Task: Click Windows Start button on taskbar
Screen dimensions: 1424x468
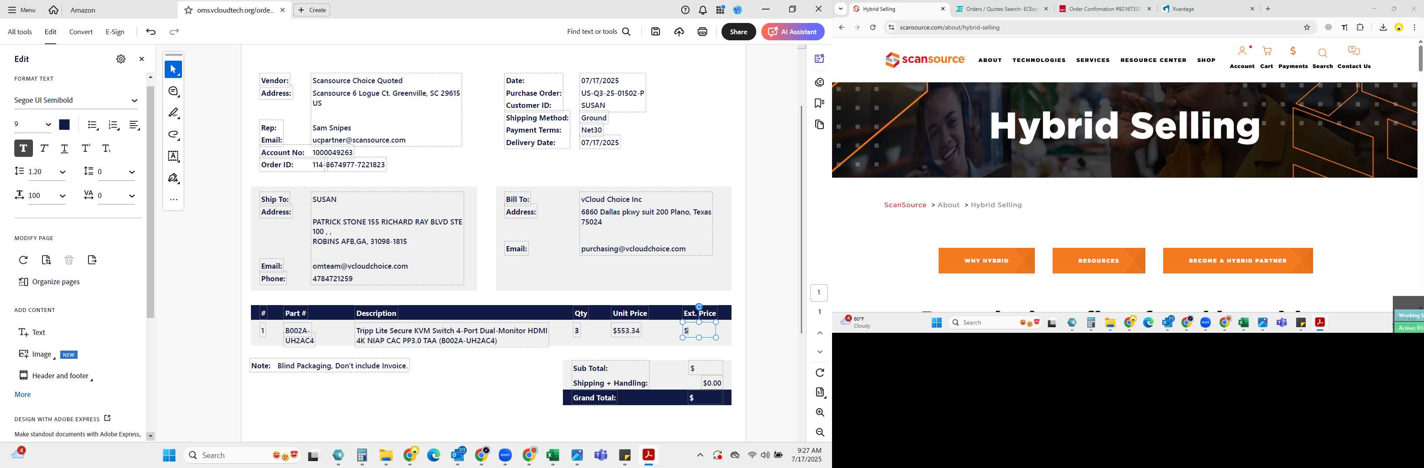Action: pyautogui.click(x=169, y=455)
